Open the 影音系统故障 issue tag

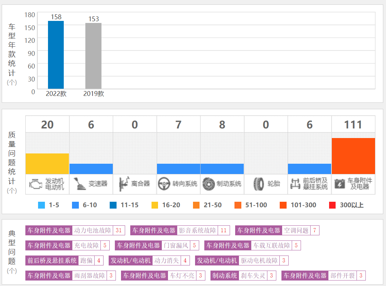(x=197, y=231)
